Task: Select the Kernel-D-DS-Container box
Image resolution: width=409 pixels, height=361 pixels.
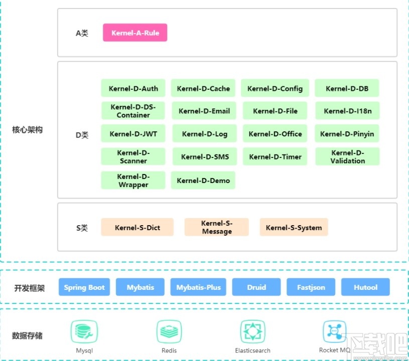Action: tap(133, 111)
